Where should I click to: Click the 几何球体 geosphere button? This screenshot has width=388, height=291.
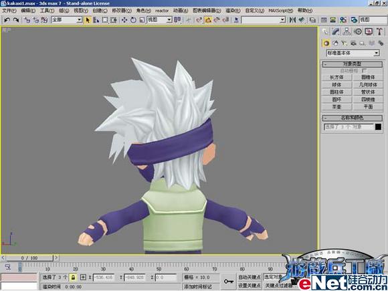point(368,85)
